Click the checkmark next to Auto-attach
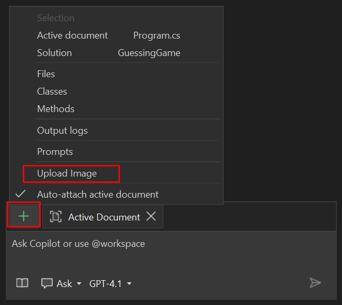The height and width of the screenshot is (305, 342). (x=21, y=194)
